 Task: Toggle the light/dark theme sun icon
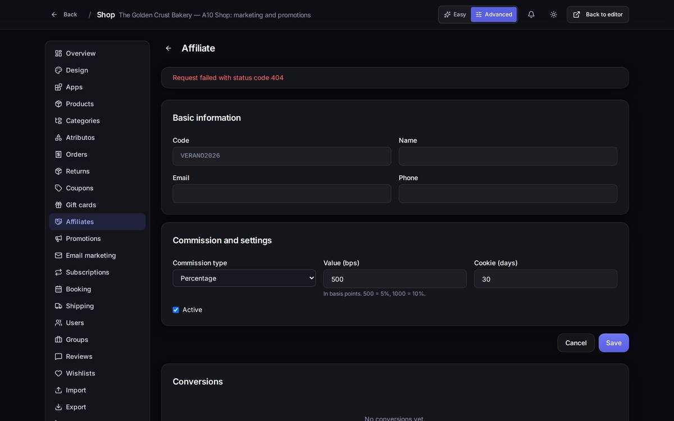tap(554, 15)
